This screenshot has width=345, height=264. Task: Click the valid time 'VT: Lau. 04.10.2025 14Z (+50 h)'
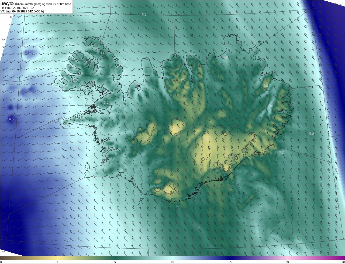[22, 11]
